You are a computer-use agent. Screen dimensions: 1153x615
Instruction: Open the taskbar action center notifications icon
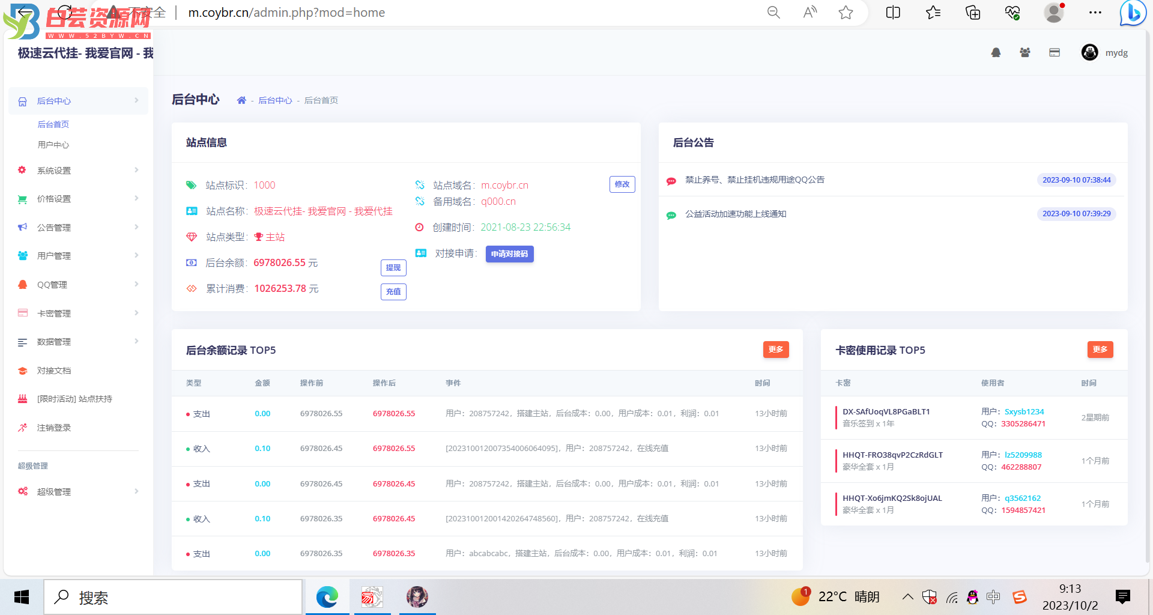coord(1122,596)
